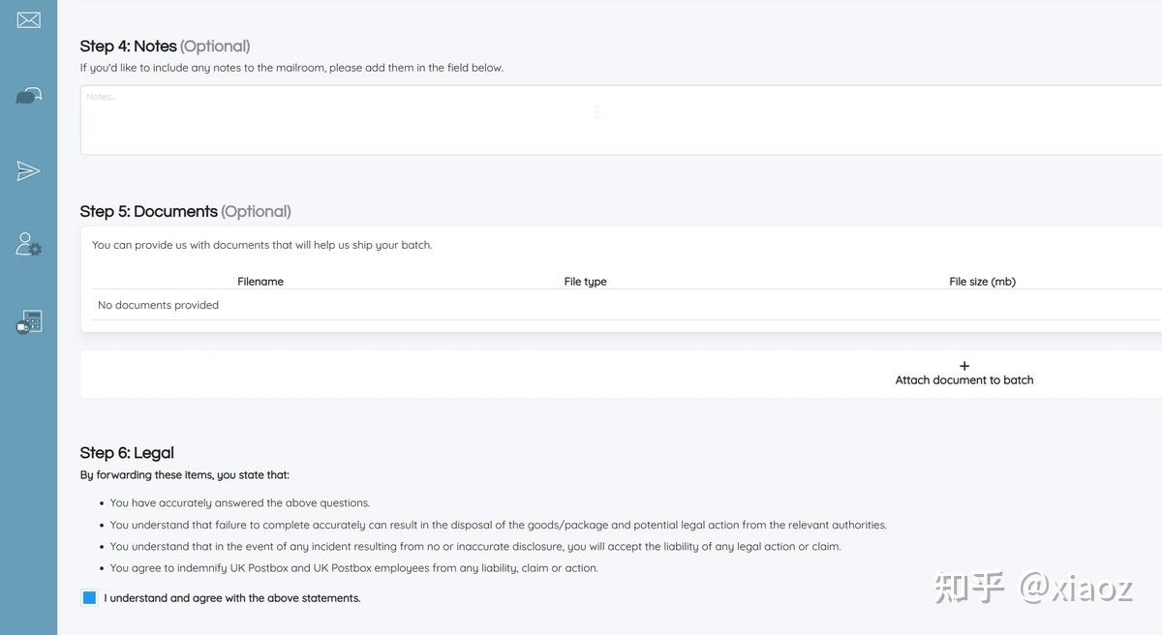This screenshot has height=635, width=1162.
Task: Open the user account settings icon
Action: (x=29, y=244)
